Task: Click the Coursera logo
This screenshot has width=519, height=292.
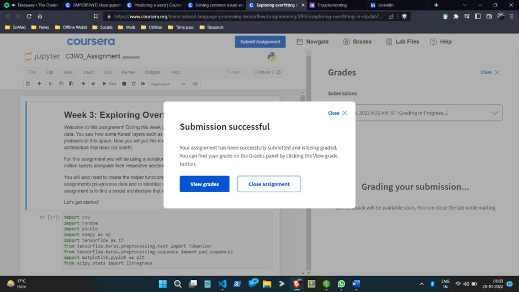Action: pyautogui.click(x=91, y=42)
